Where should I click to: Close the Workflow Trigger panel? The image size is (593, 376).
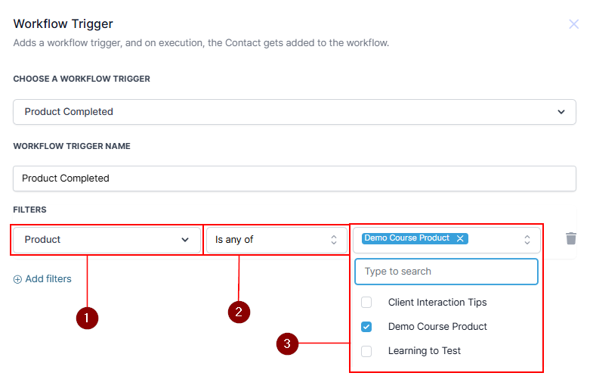click(x=573, y=24)
